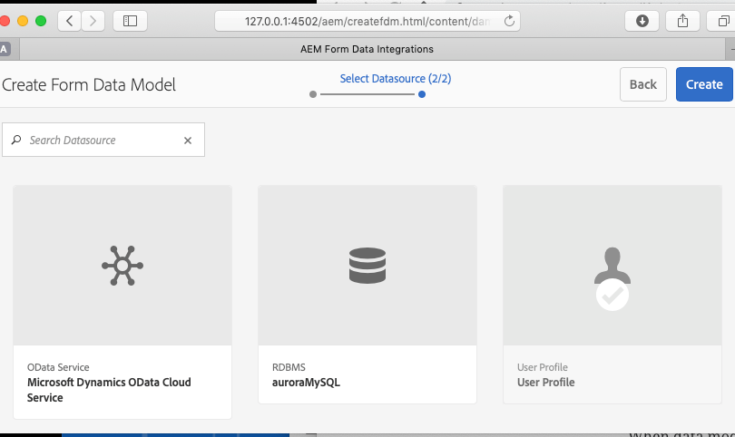Open the Safari share menu
735x437 pixels.
pos(682,21)
